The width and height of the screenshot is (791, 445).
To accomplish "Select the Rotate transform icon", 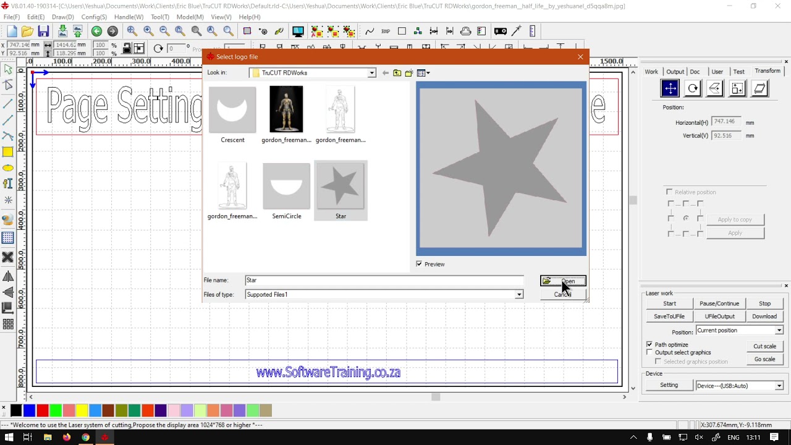I will click(x=693, y=88).
